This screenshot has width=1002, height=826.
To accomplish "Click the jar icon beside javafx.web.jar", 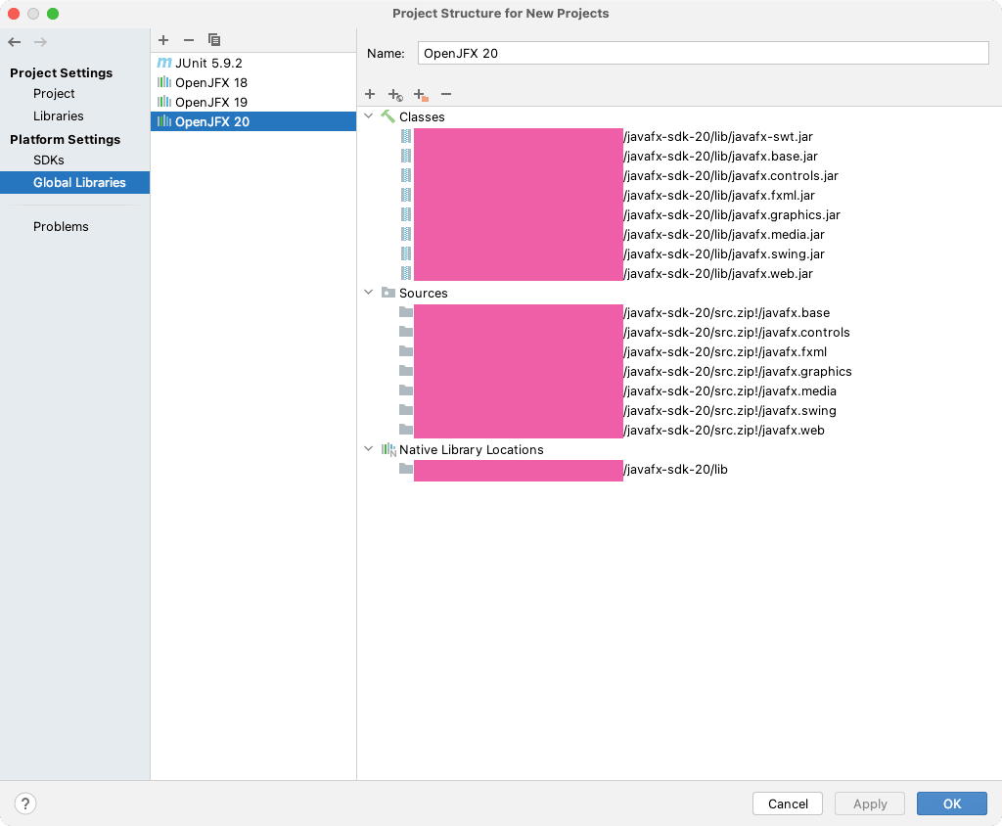I will click(x=406, y=273).
